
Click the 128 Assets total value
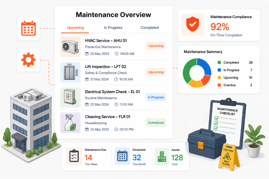tap(177, 157)
